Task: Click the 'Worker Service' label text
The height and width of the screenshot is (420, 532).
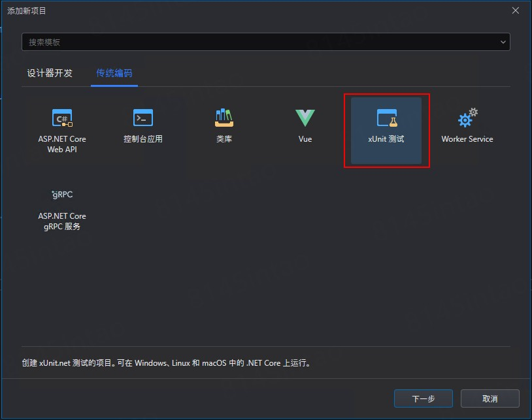Action: 467,139
